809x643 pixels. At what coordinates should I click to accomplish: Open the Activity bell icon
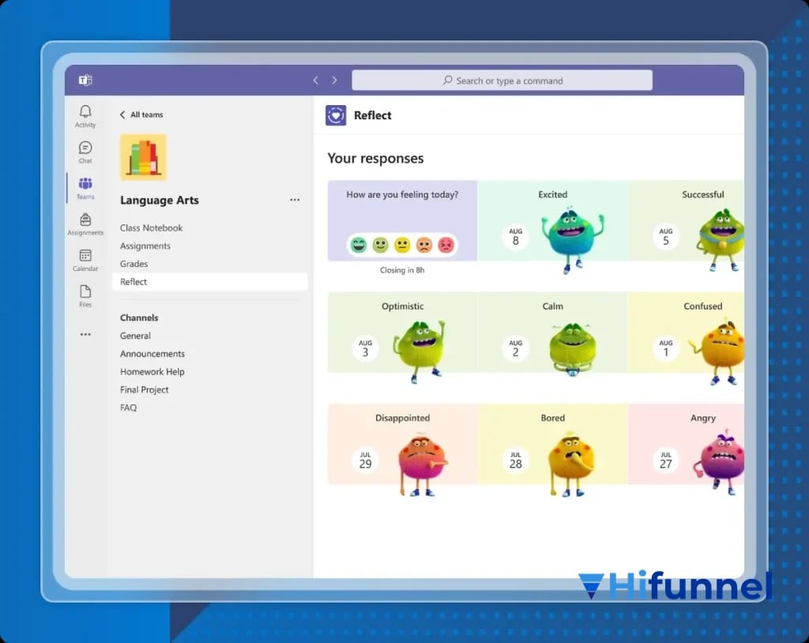point(85,111)
